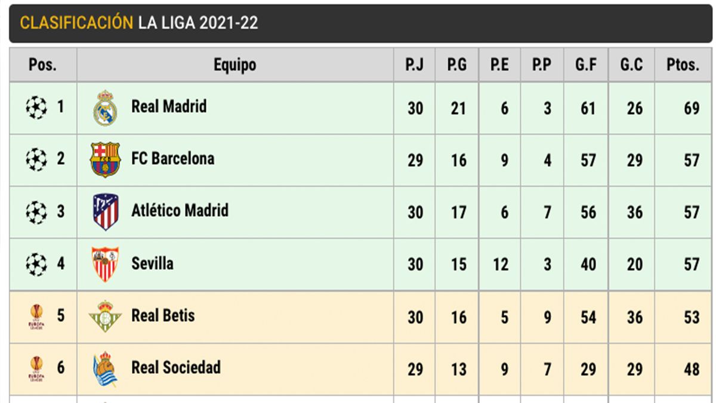Click Champions League icon beside position 4
Screen dimensions: 716x403
pyautogui.click(x=36, y=264)
